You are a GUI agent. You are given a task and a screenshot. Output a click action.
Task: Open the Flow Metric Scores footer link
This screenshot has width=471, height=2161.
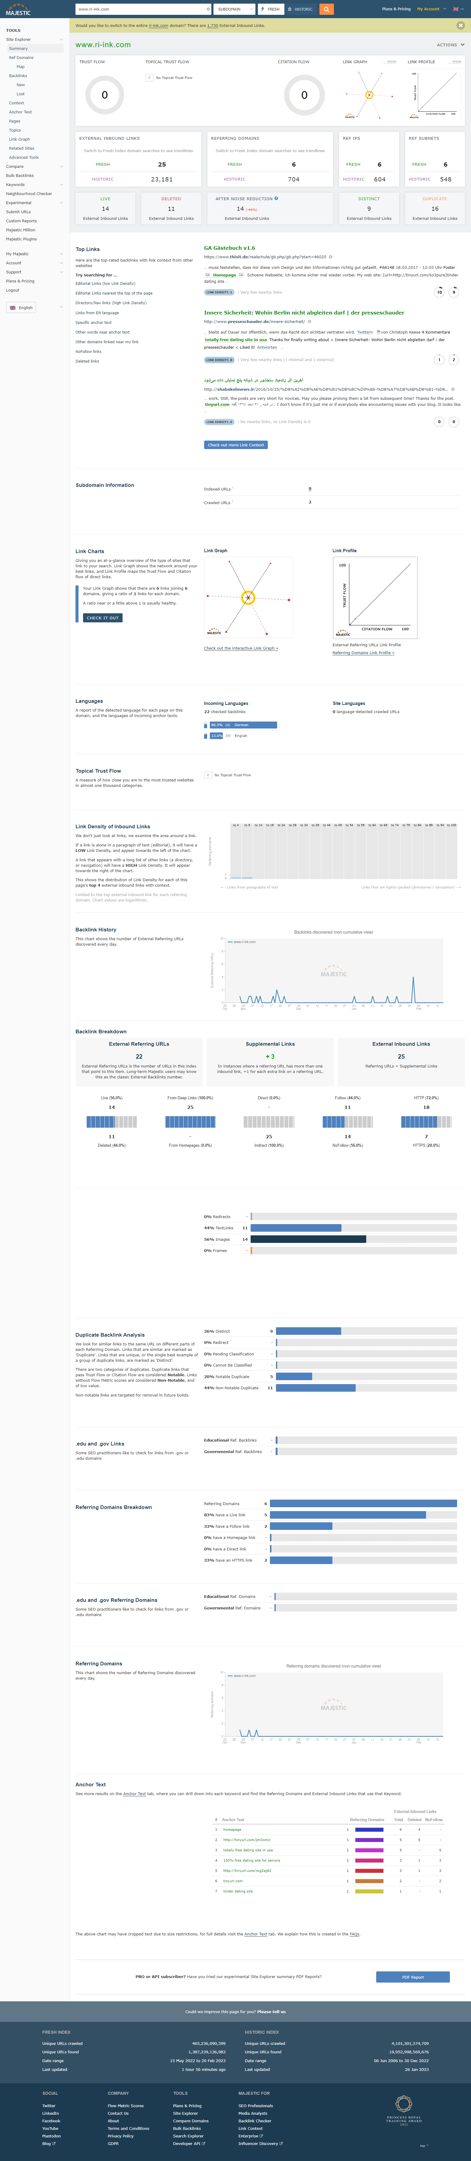126,2106
